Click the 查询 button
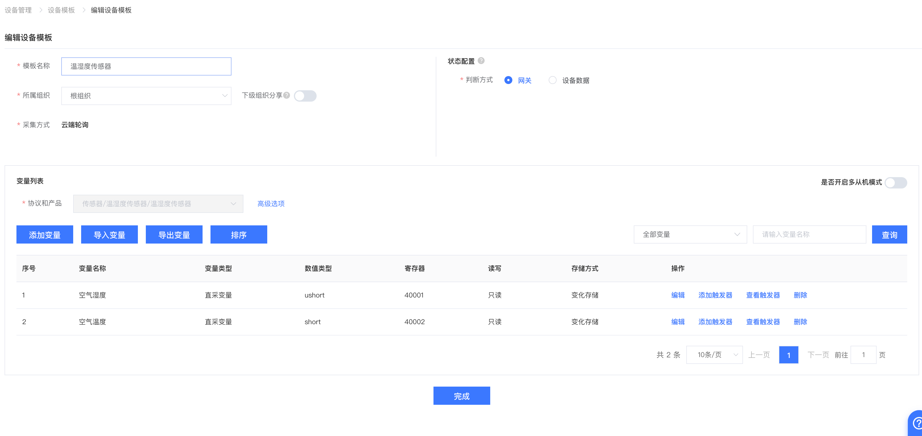The height and width of the screenshot is (436, 922). (x=889, y=234)
